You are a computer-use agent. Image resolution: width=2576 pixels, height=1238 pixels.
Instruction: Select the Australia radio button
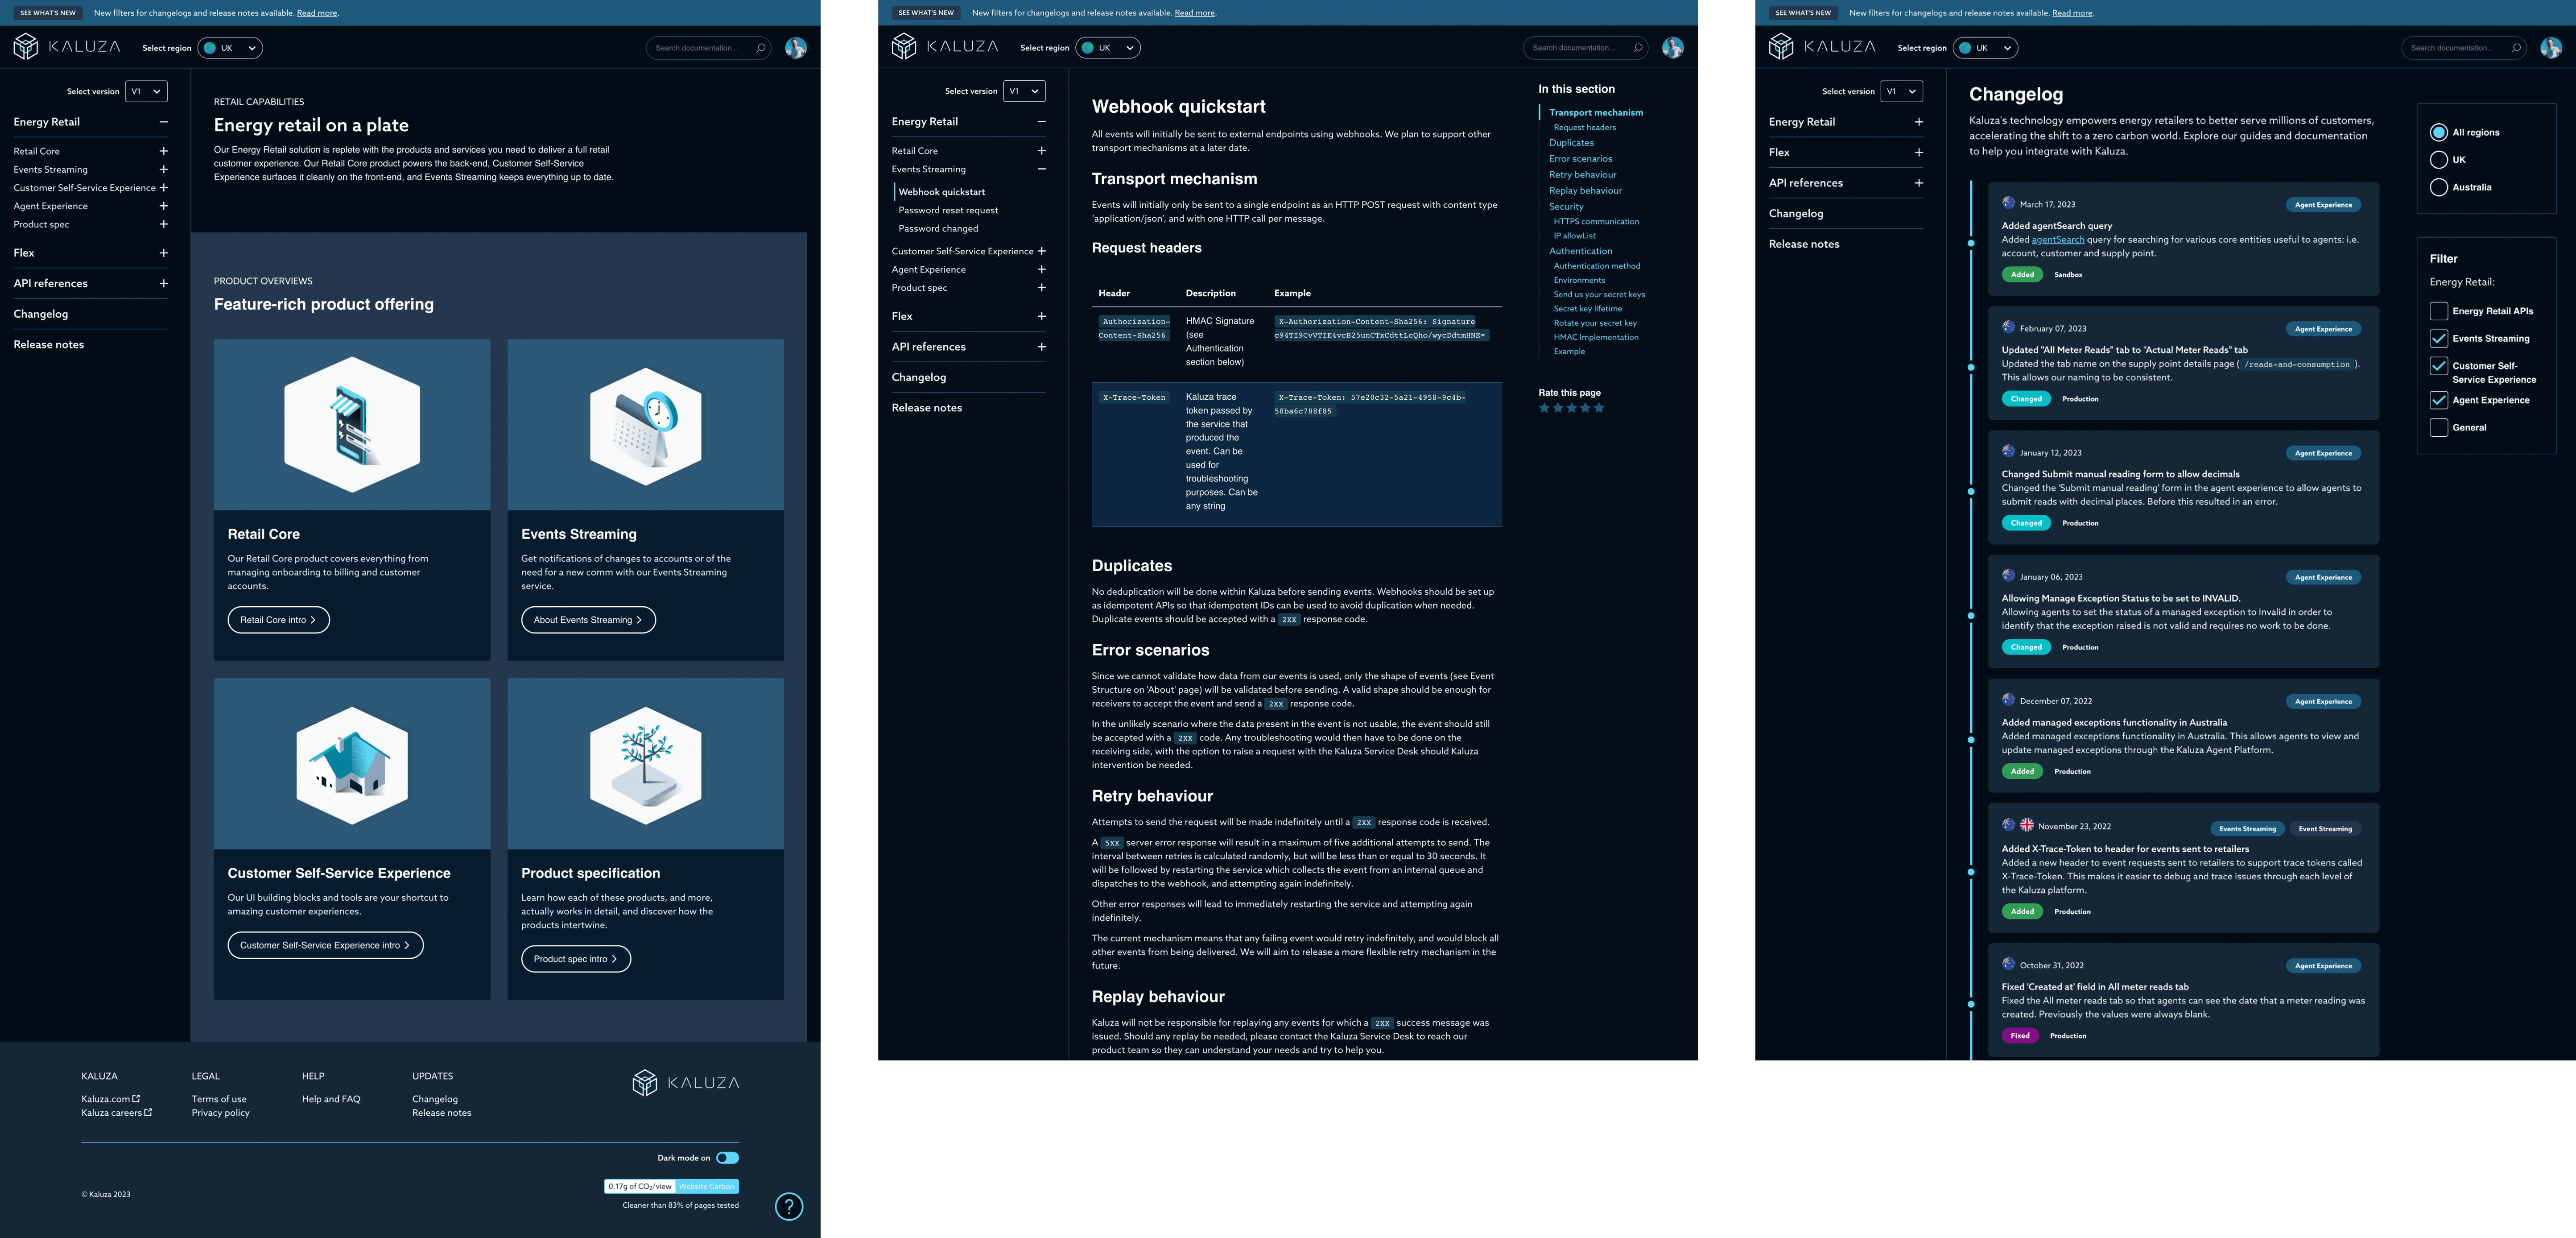pos(2439,187)
